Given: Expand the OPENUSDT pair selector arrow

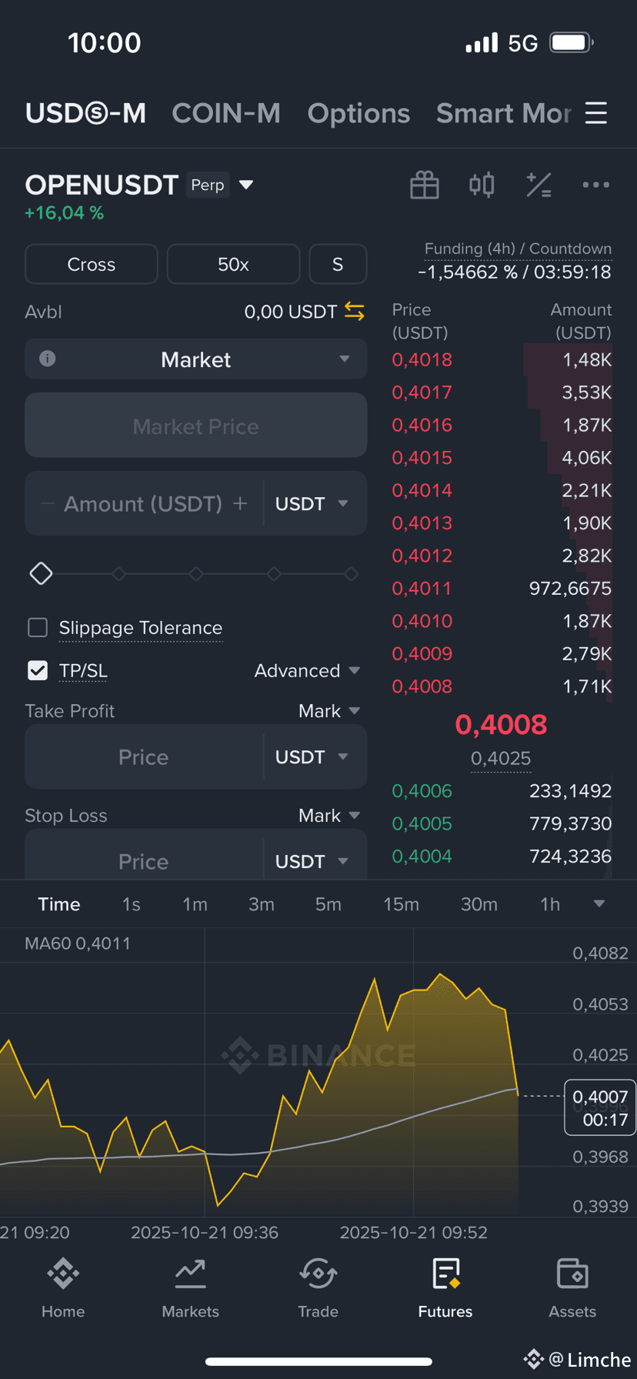Looking at the screenshot, I should [x=246, y=185].
